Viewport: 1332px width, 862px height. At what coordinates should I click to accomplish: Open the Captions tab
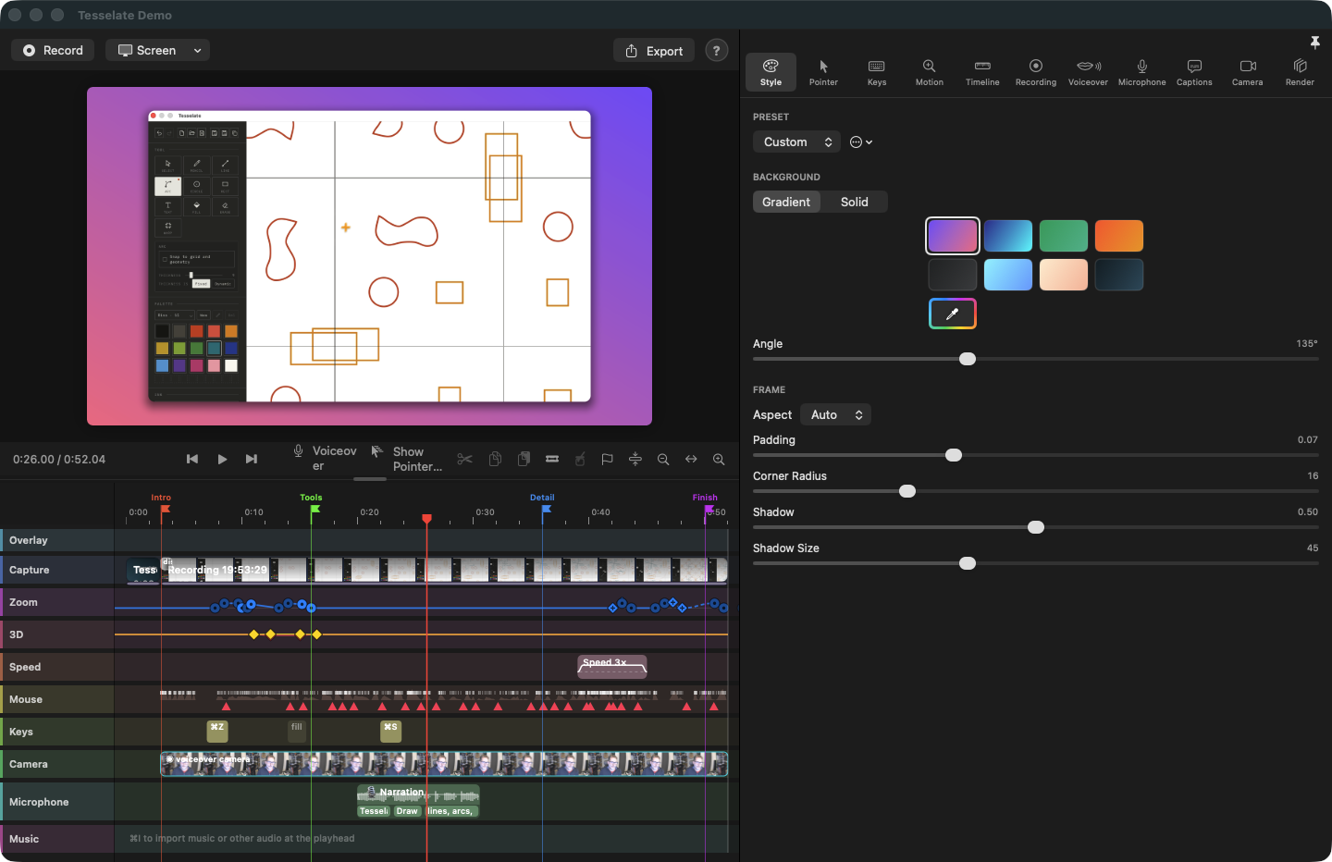1194,72
